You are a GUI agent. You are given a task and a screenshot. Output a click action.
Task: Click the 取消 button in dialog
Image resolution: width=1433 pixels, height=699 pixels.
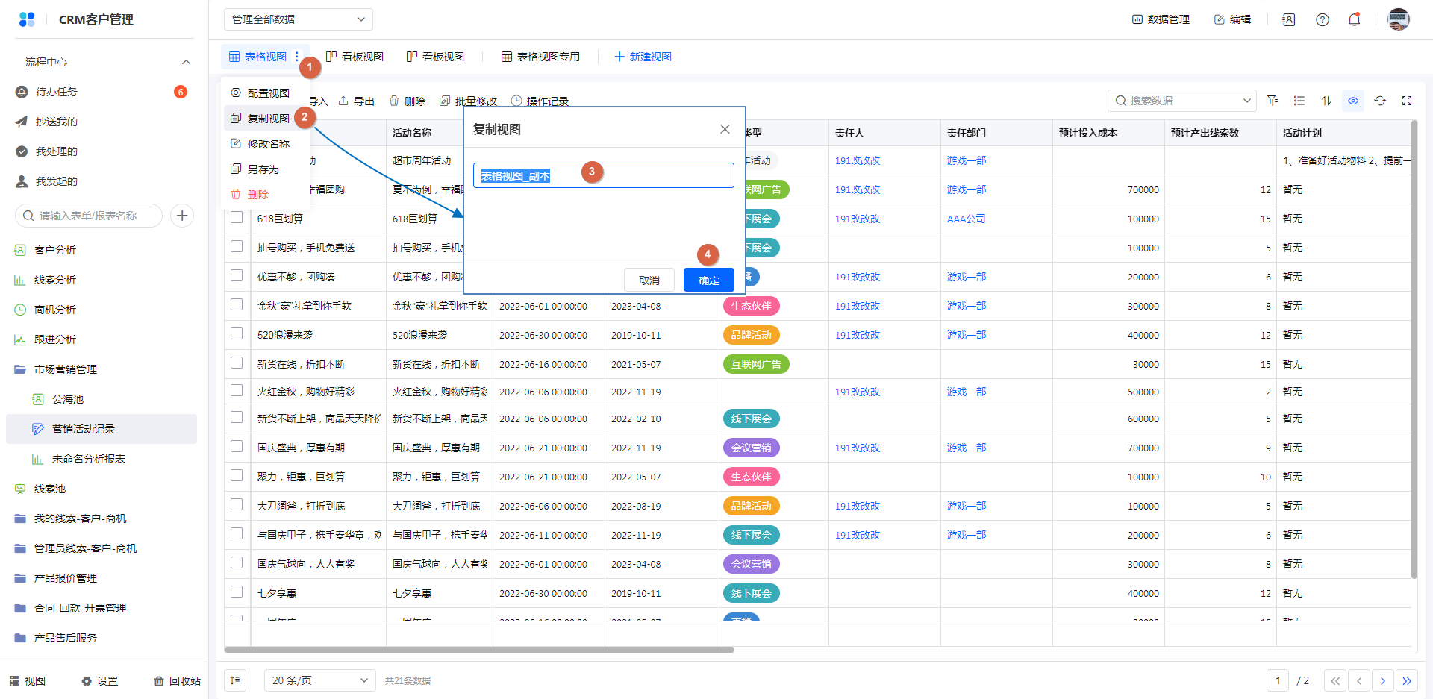coord(649,280)
